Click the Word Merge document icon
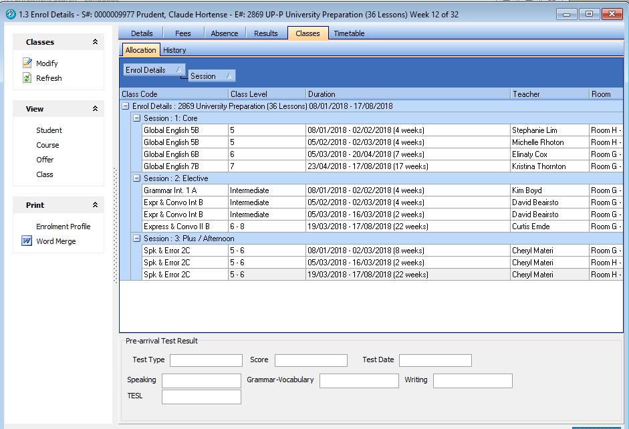Viewport: 629px width, 429px height. point(27,241)
